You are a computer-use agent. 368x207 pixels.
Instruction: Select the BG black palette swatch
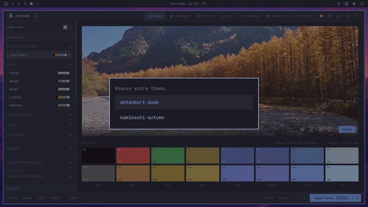98,155
